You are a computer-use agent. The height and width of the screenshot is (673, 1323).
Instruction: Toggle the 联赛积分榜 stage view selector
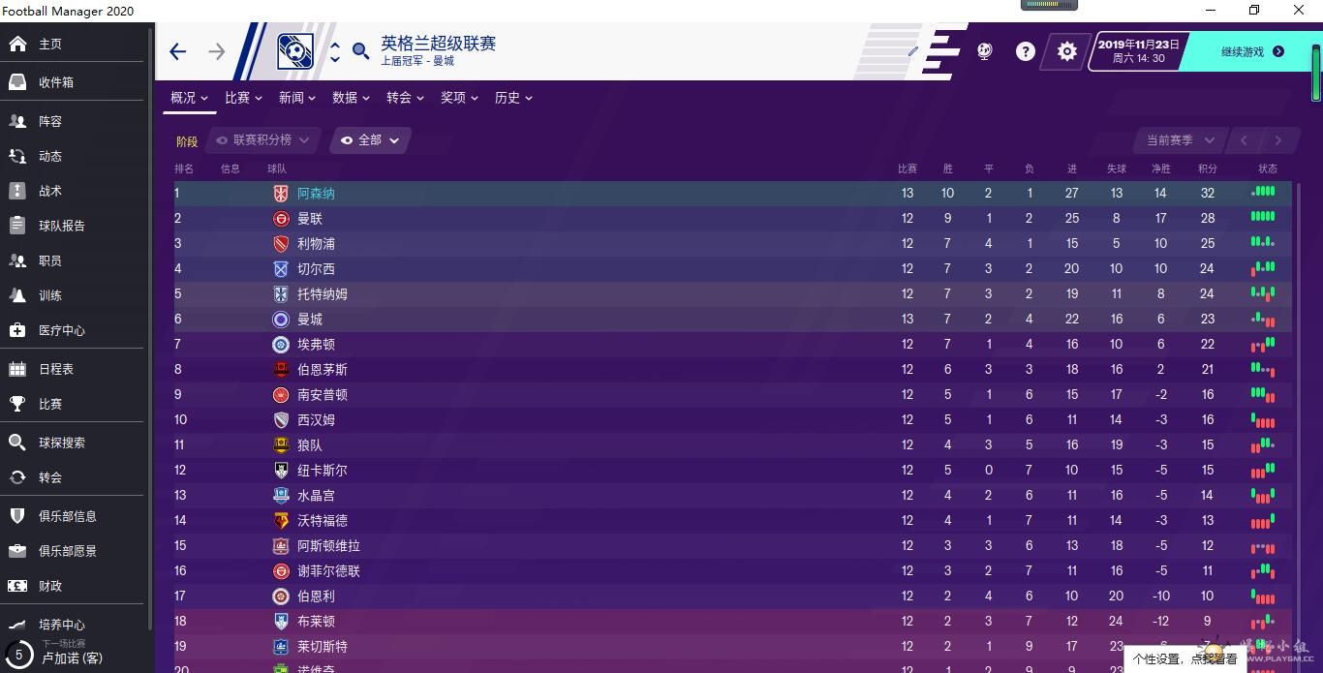click(262, 140)
